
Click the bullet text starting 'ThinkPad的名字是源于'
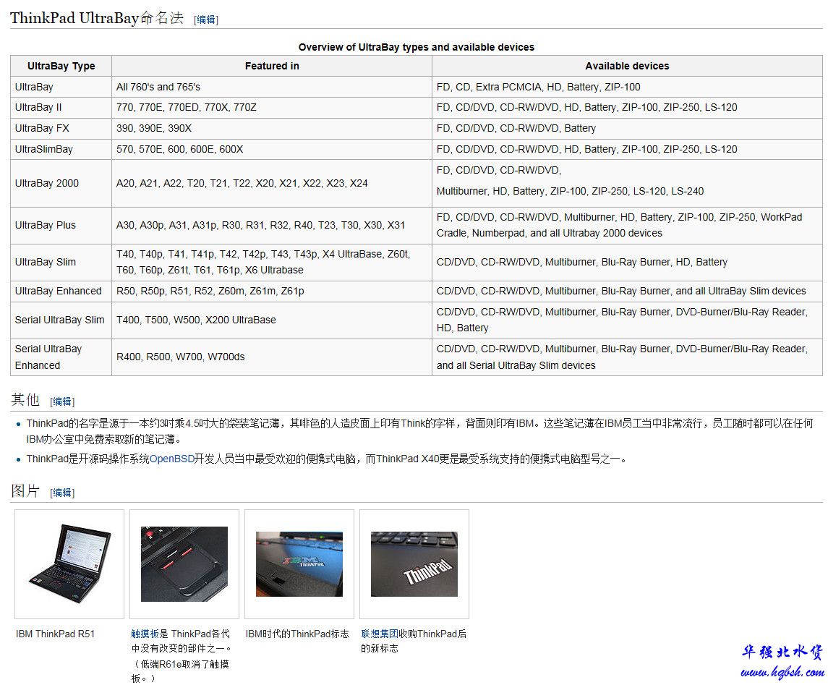pos(420,431)
